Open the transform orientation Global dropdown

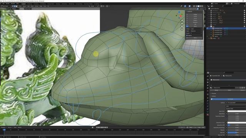click(x=93, y=6)
